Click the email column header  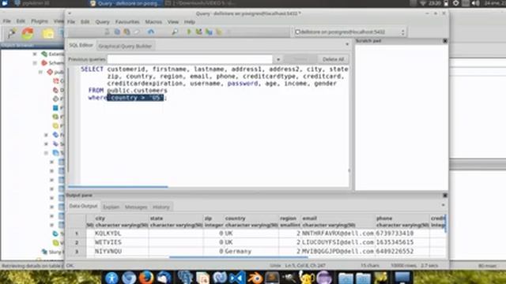pos(338,222)
